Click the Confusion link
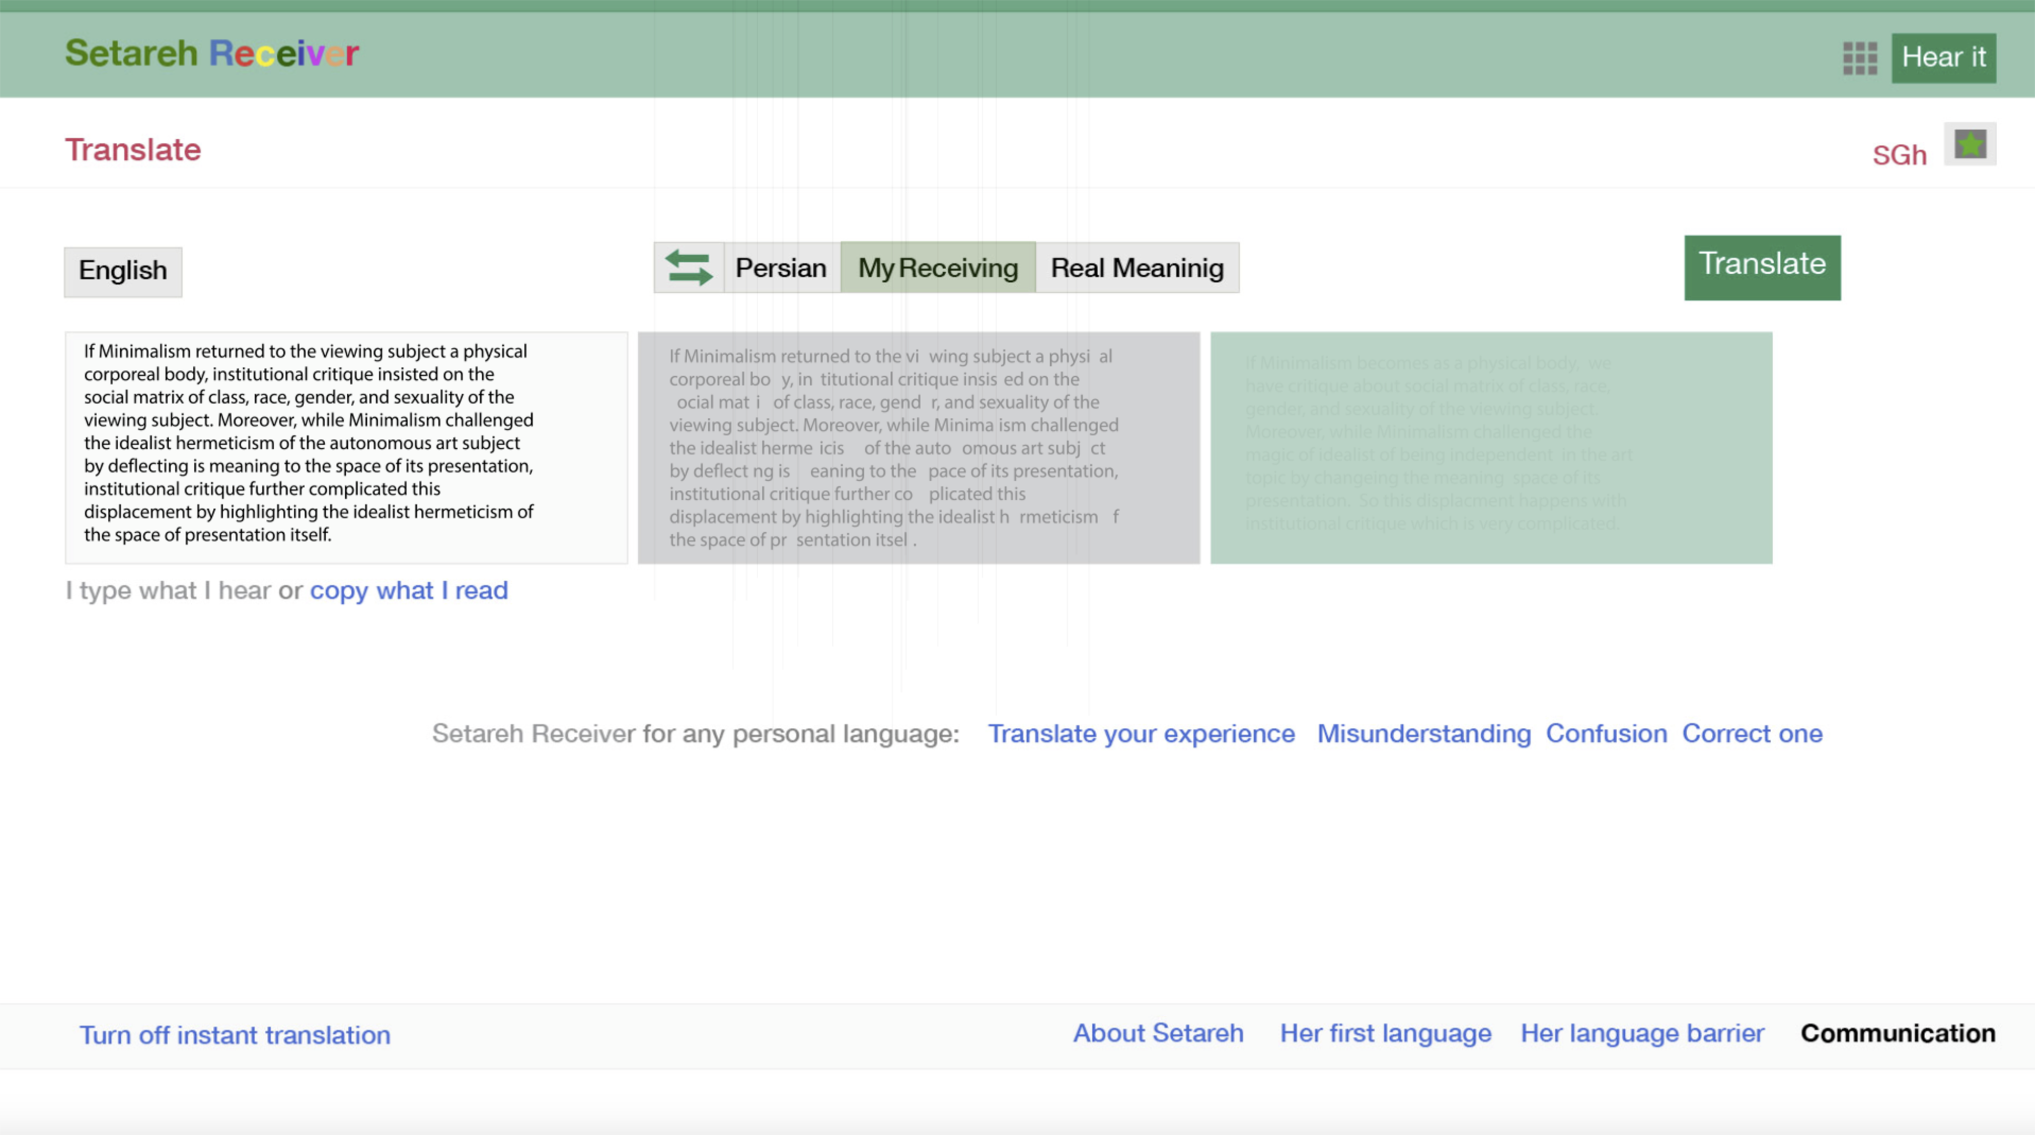The image size is (2035, 1135). pos(1606,733)
